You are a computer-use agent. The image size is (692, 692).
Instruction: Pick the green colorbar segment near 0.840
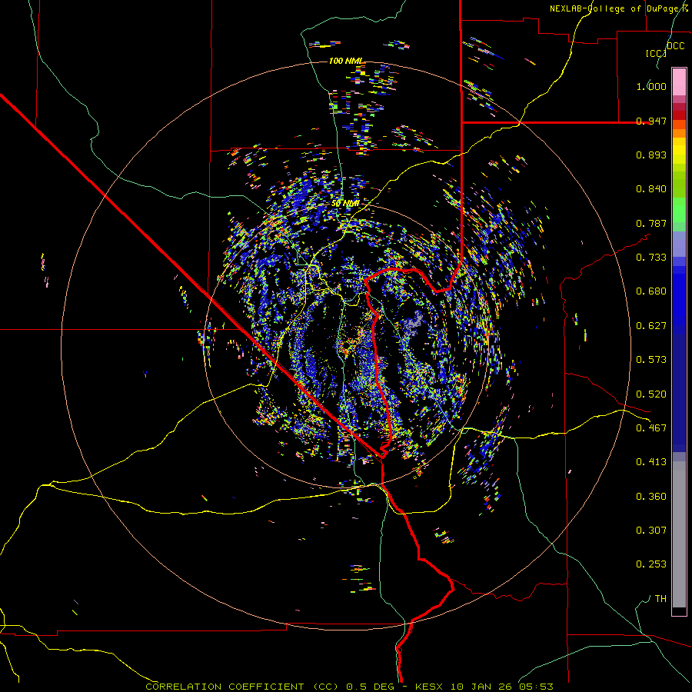679,184
